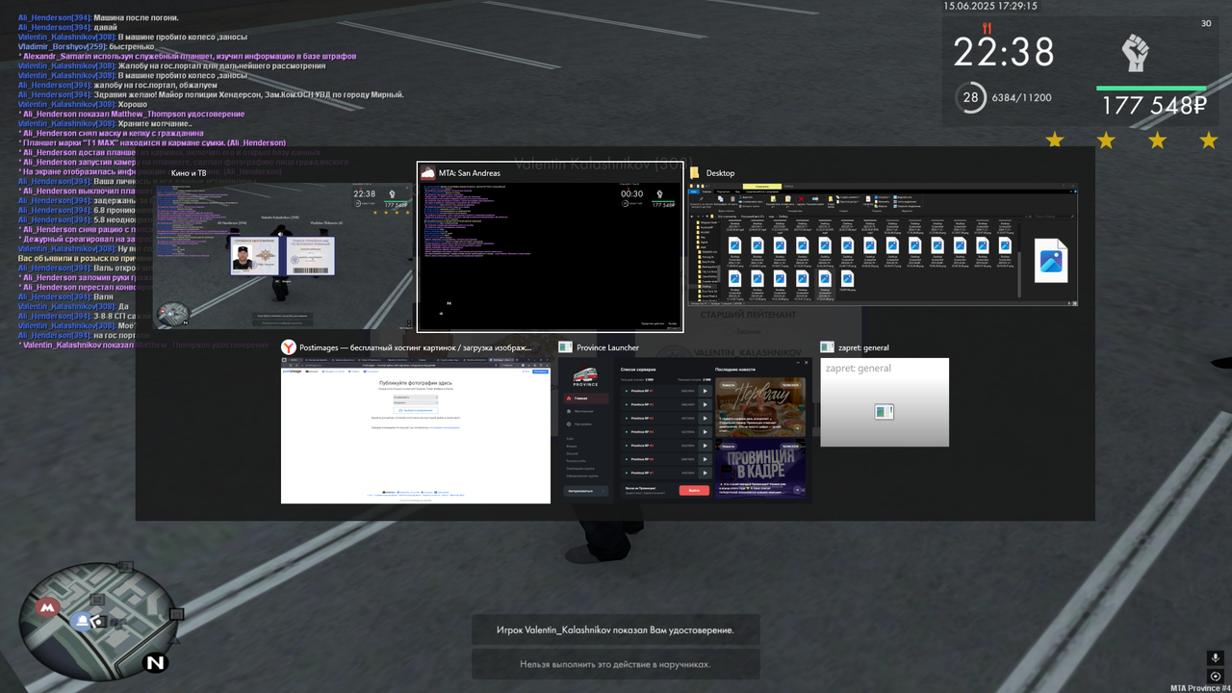Click the "Province Launcher" window title text
This screenshot has width=1232, height=693.
[x=608, y=347]
